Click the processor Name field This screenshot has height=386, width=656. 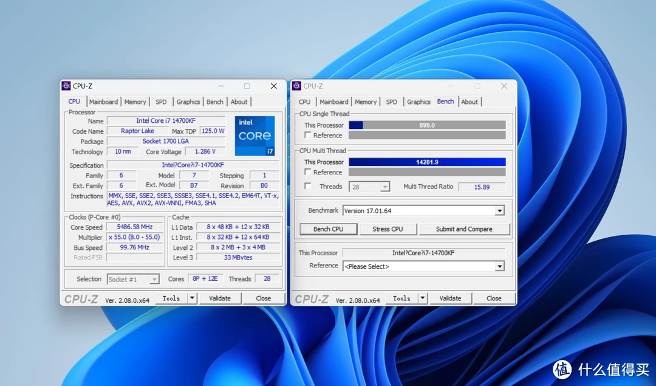[166, 120]
